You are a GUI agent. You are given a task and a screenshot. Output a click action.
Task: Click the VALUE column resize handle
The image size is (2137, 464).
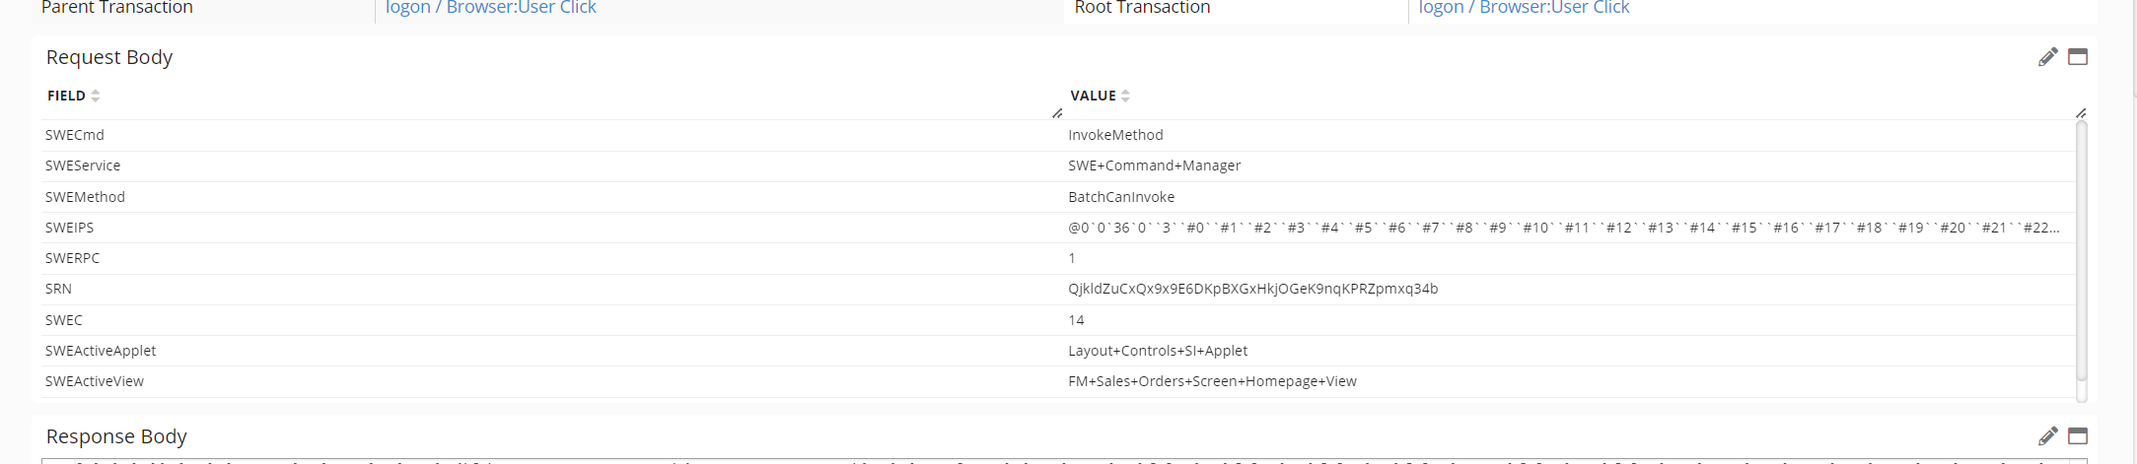click(x=2080, y=113)
